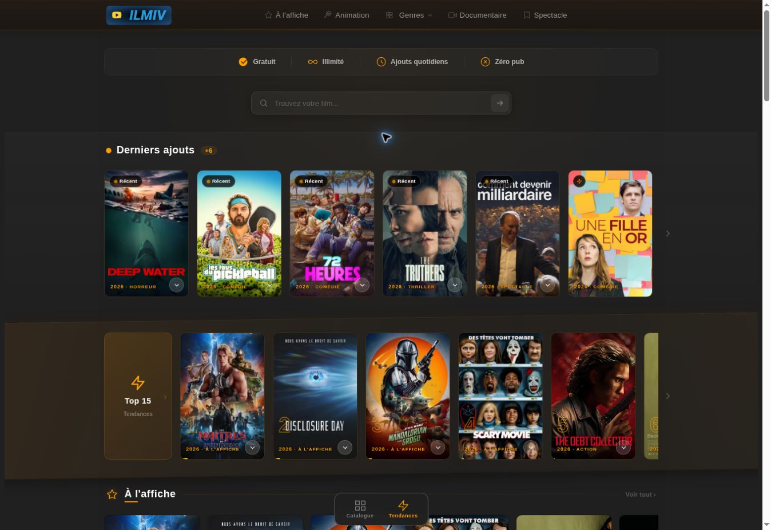Click the Ajouts quotidiens clock icon

coord(381,62)
